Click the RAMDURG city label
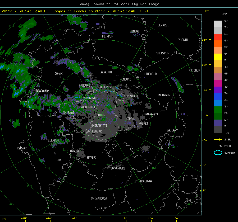 (84, 86)
